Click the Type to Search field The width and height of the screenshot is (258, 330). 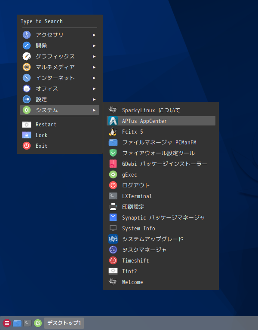(x=59, y=21)
